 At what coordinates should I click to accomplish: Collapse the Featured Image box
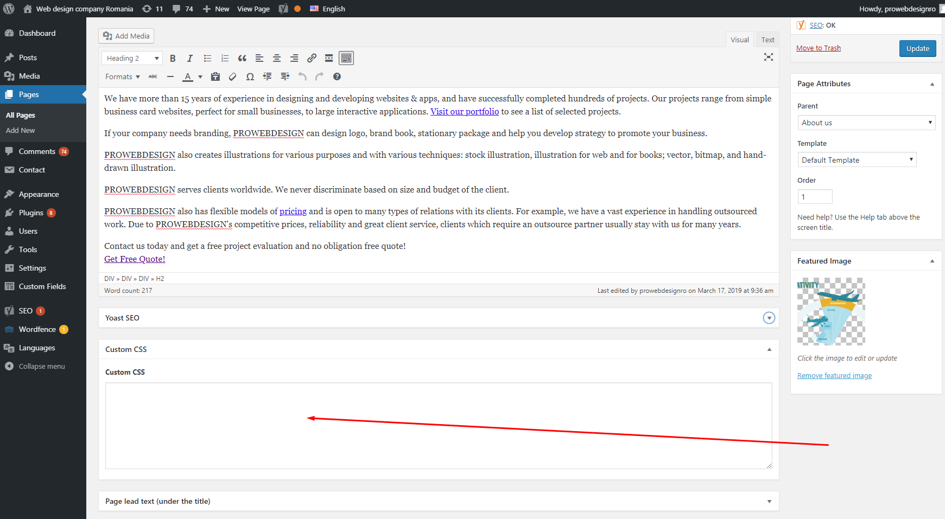pos(932,261)
